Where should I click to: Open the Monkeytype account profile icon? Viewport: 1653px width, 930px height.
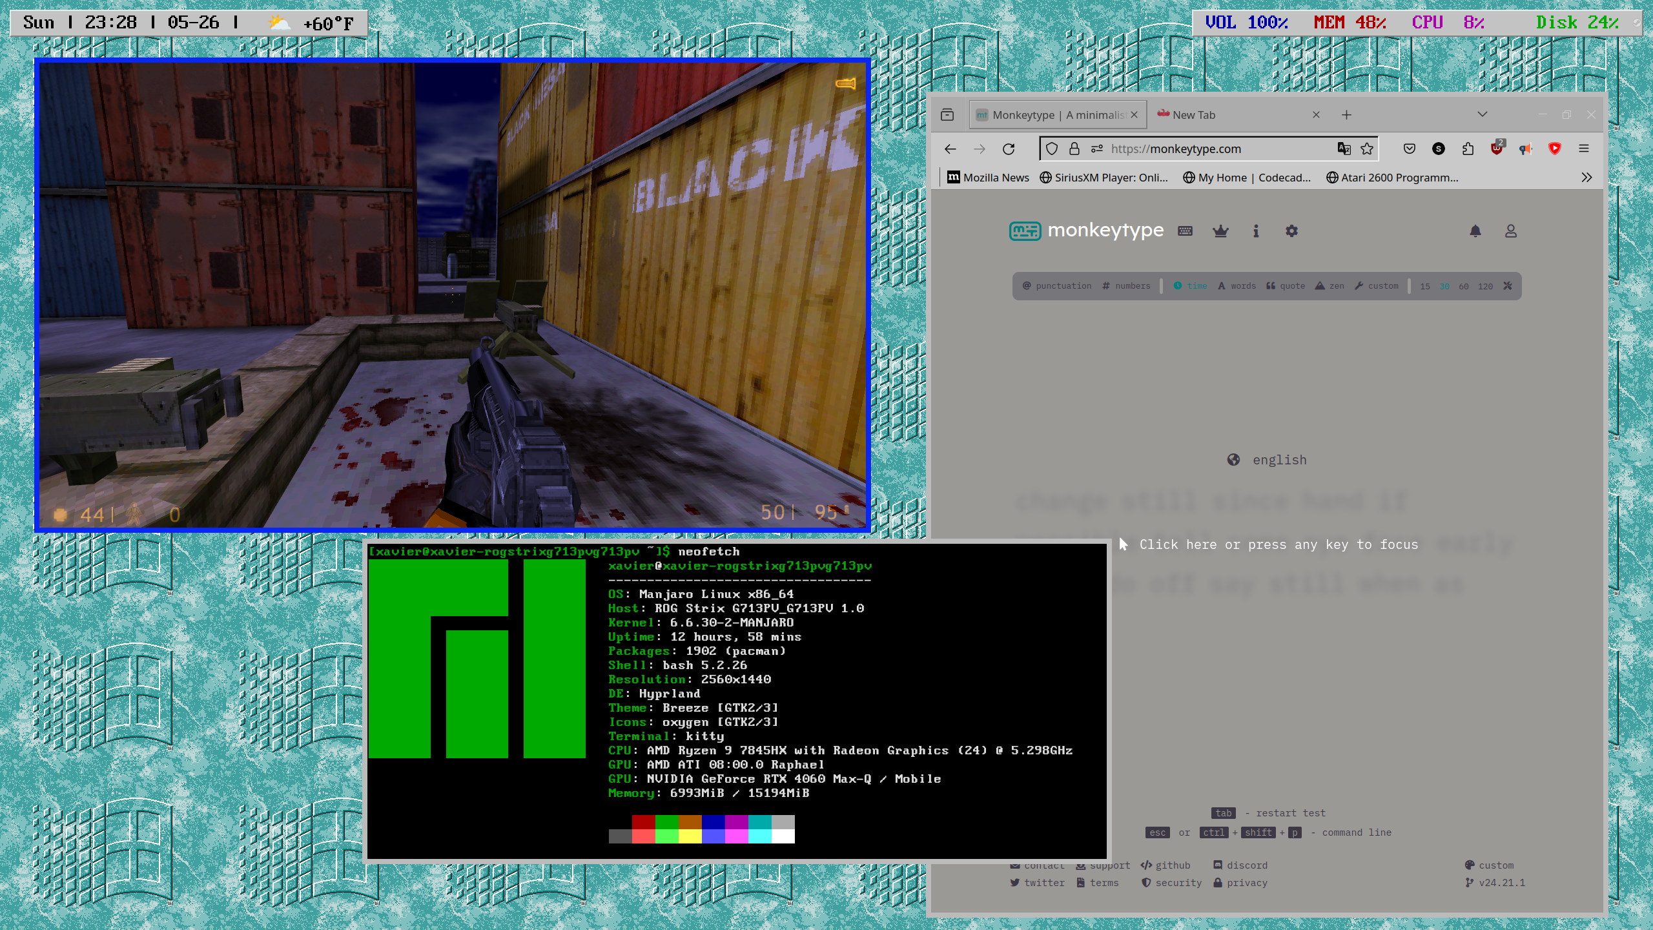click(1510, 231)
